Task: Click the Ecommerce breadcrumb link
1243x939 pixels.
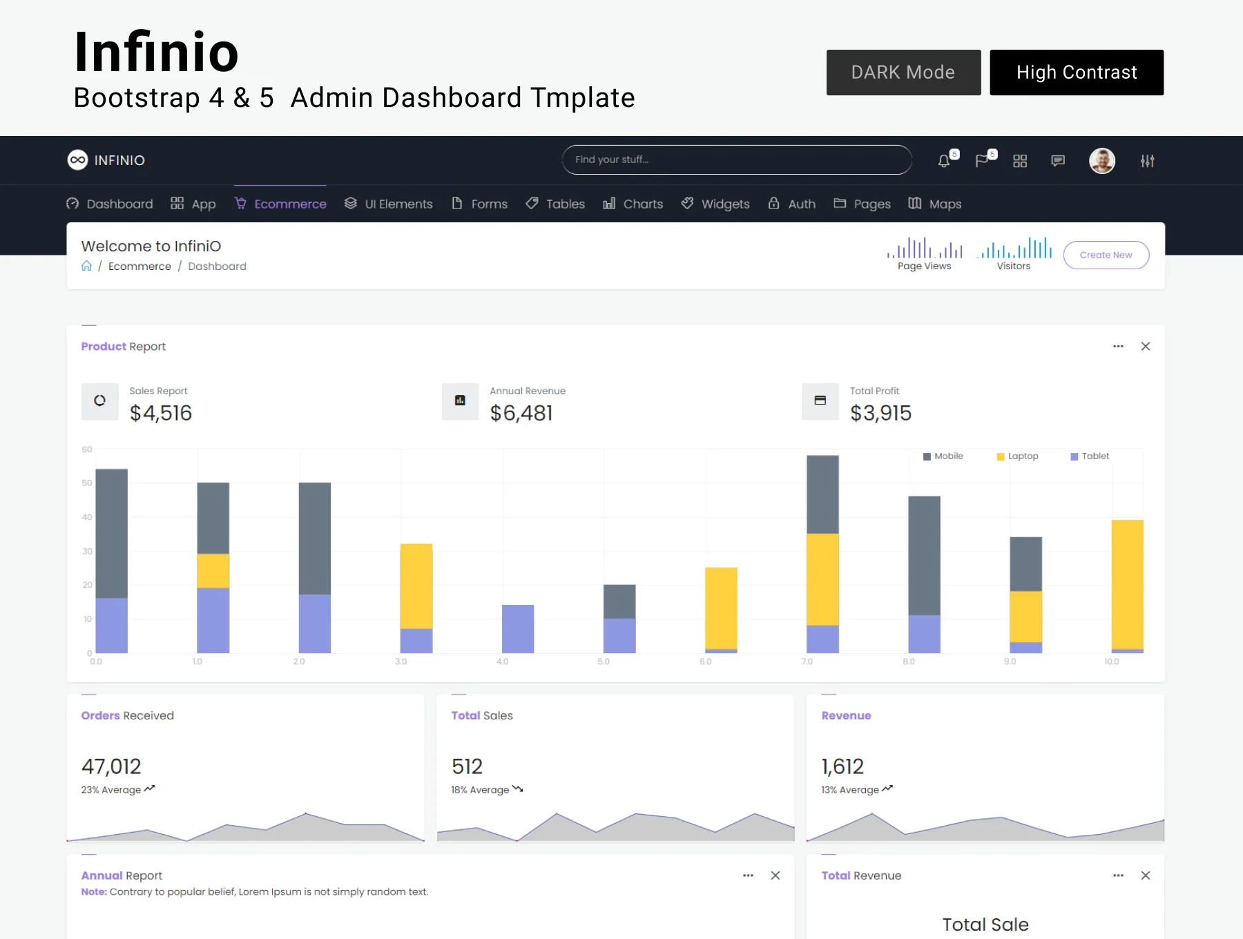Action: [x=139, y=267]
